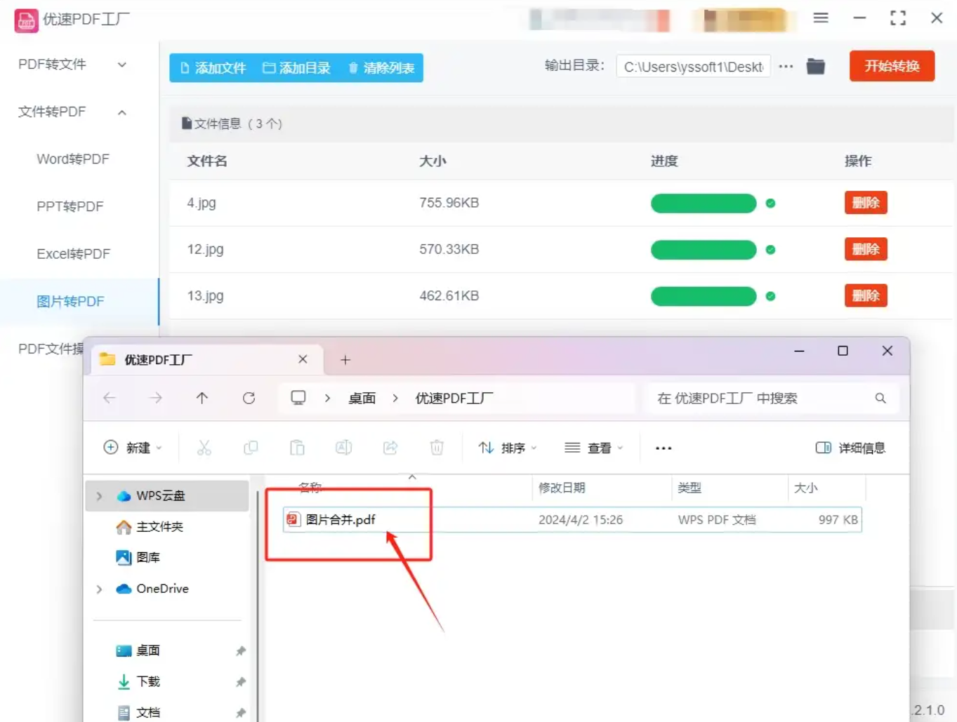Expand the WPS云盘 tree node
The width and height of the screenshot is (957, 722).
(x=99, y=496)
